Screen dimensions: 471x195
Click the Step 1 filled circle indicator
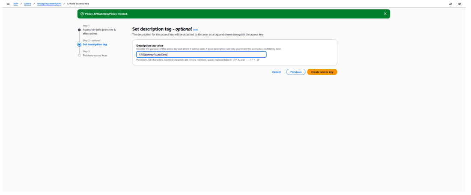[x=79, y=30]
